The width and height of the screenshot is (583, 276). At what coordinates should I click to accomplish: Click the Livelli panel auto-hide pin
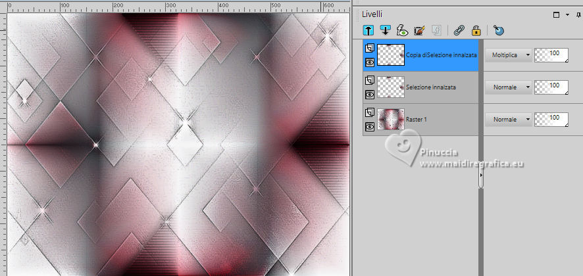tap(578, 15)
